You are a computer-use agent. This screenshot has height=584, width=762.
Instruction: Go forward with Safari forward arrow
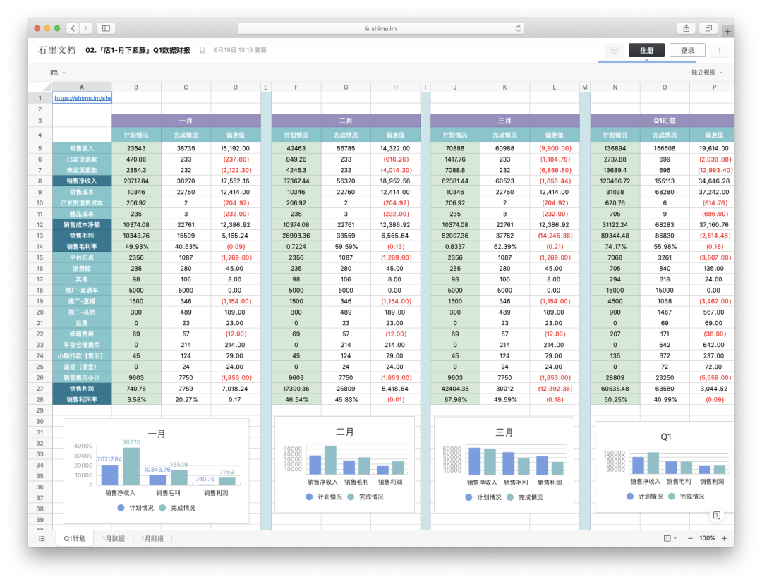click(x=85, y=28)
